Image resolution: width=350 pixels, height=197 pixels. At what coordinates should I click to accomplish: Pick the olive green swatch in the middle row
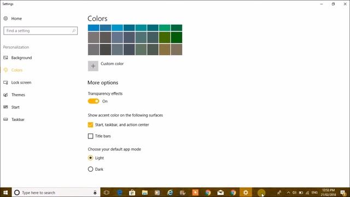click(x=165, y=37)
